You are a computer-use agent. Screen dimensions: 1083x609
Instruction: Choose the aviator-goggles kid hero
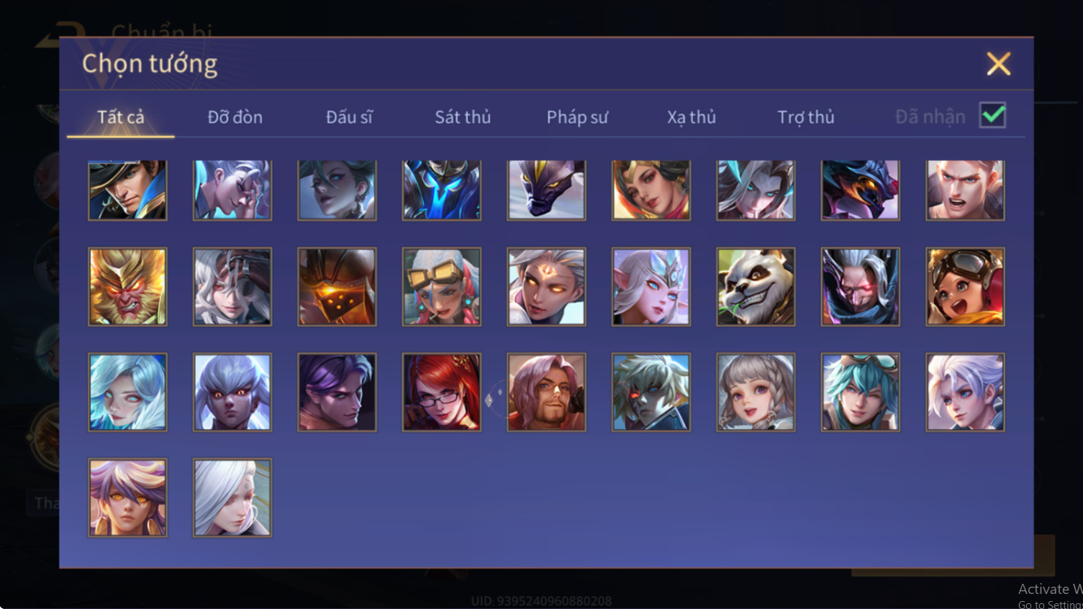click(x=965, y=287)
